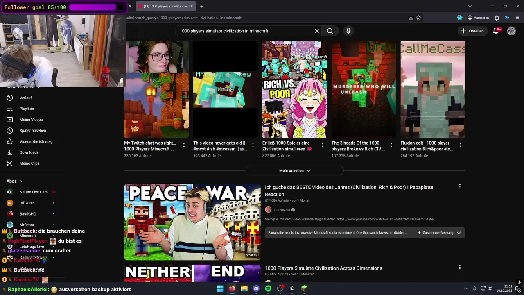Open options for 'Fluxion edit' short
This screenshot has width=524, height=295.
coord(461,145)
